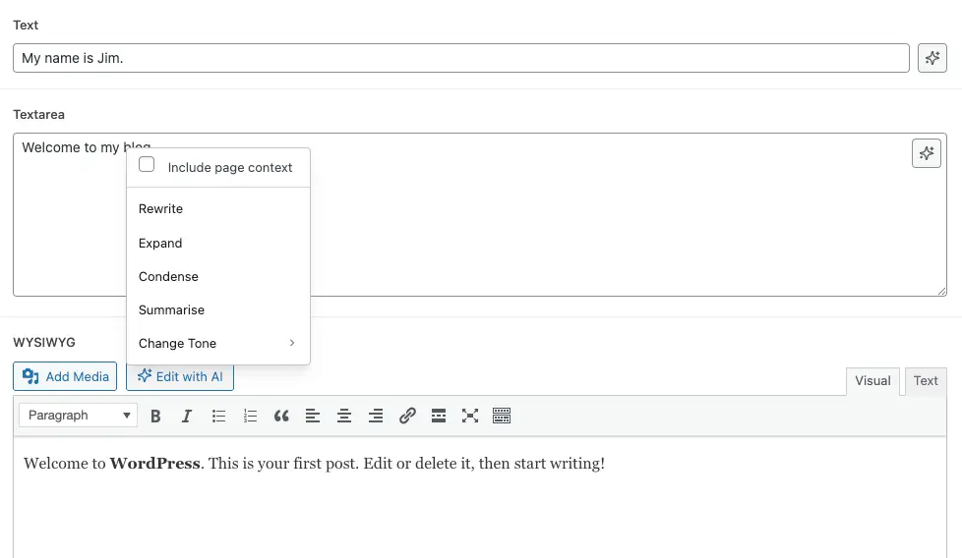Screen dimensions: 962x558
Task: Check the Include page context checkbox
Action: 147,165
